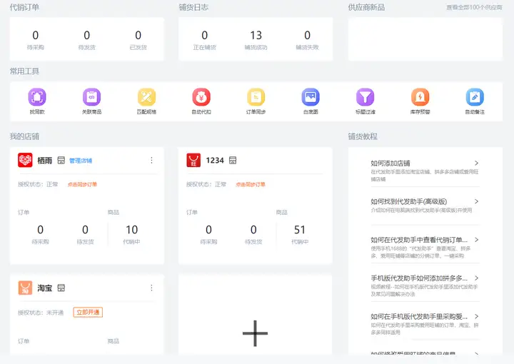Click the storefront icon beside 1234
The width and height of the screenshot is (514, 364).
pyautogui.click(x=233, y=160)
